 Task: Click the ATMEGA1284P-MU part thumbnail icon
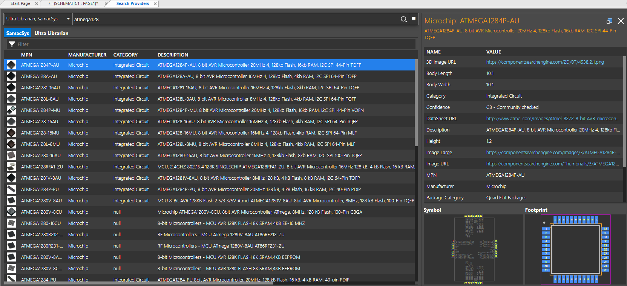click(x=11, y=110)
